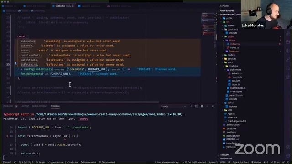Open the active index.tsx editor tab

63,6
